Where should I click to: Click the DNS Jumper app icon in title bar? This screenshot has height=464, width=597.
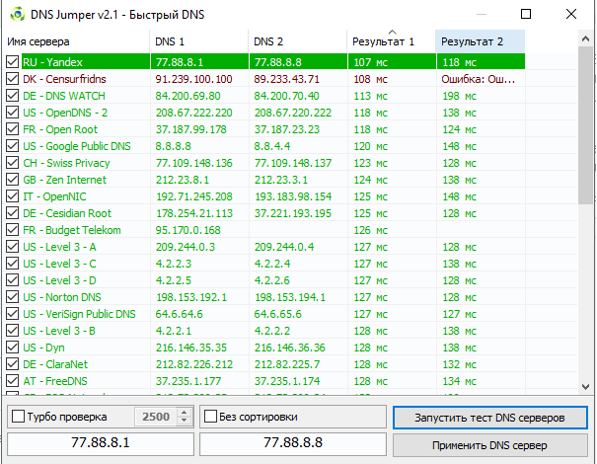[x=18, y=15]
